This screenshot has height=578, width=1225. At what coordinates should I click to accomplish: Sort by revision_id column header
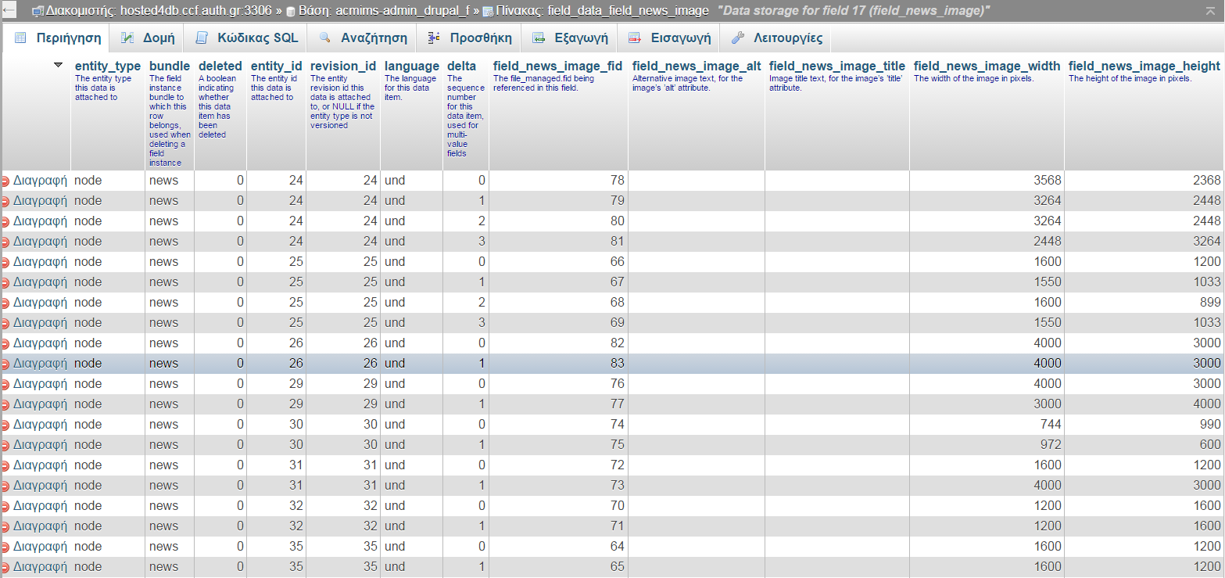[x=343, y=66]
